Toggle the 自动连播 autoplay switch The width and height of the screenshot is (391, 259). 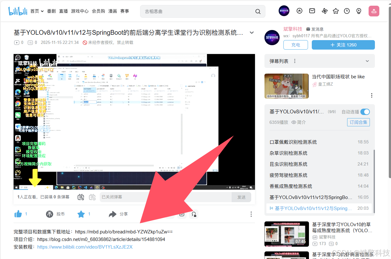point(365,112)
